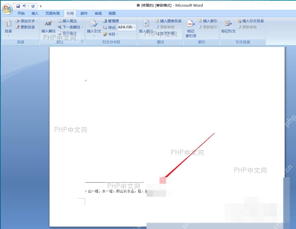Open the 视图 ribbon tab
This screenshot has height=229, width=296.
pyautogui.click(x=112, y=13)
